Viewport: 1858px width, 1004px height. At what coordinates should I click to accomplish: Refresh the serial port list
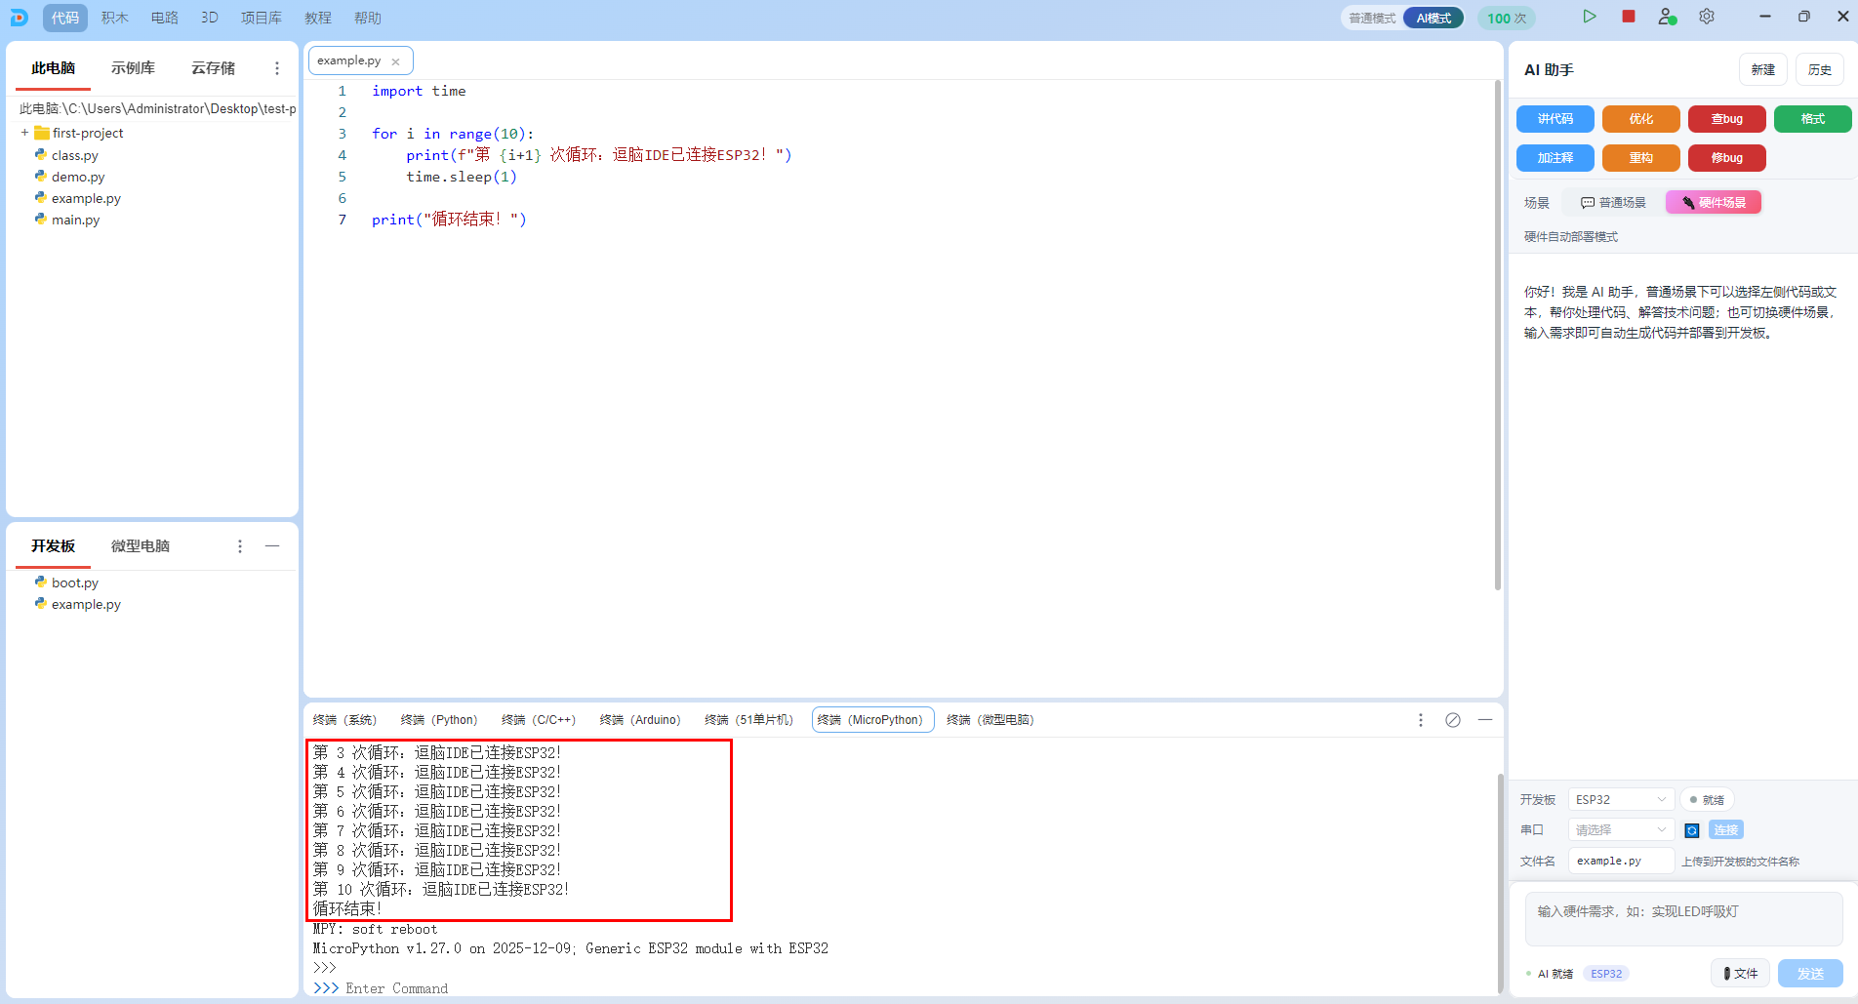(x=1692, y=830)
